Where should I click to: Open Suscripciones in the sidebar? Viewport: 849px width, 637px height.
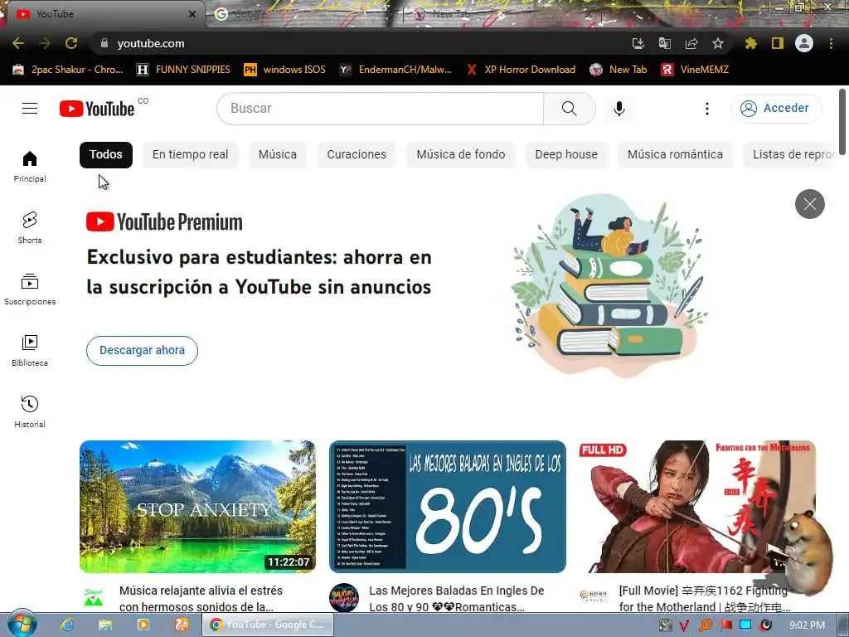[x=30, y=289]
